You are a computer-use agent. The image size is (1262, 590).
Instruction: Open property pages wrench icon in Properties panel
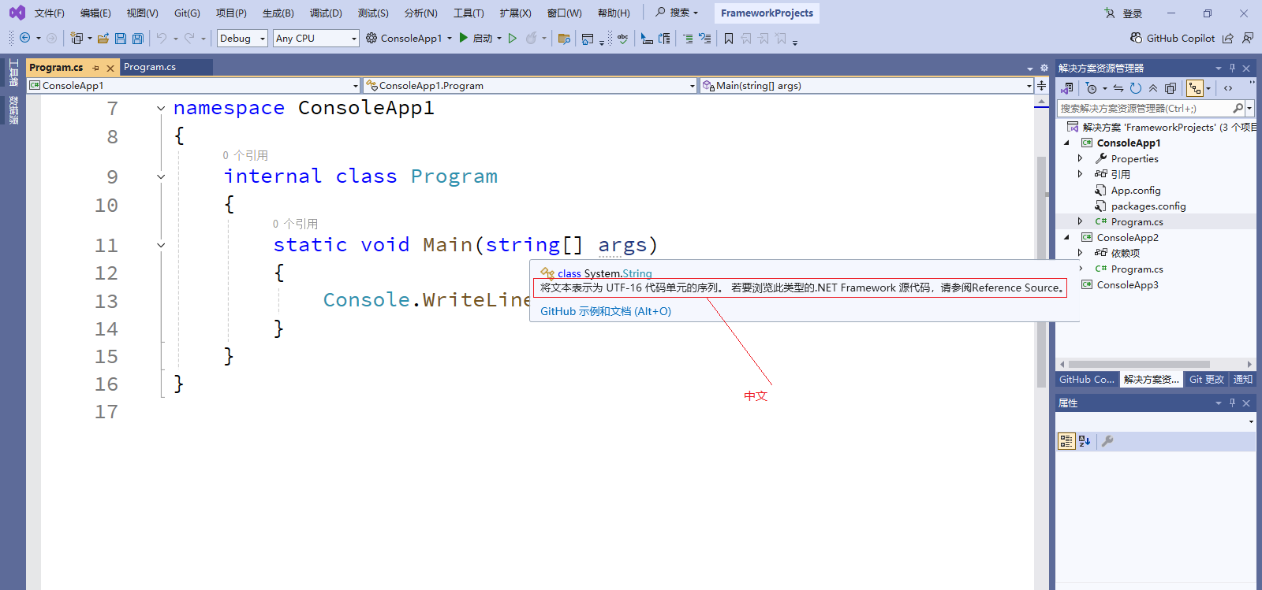click(x=1107, y=441)
